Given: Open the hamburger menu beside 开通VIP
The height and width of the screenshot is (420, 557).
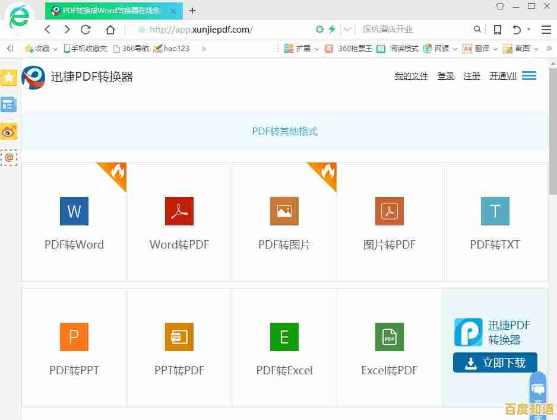Looking at the screenshot, I should [529, 75].
